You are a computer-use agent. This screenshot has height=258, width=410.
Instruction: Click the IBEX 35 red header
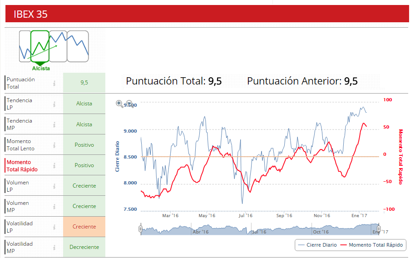[207, 14]
